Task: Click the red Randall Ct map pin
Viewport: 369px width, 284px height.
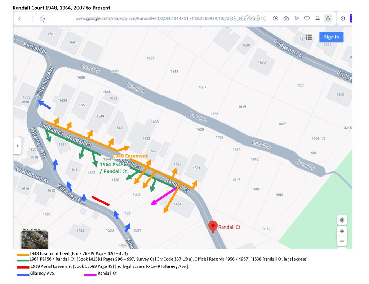Action: [213, 227]
